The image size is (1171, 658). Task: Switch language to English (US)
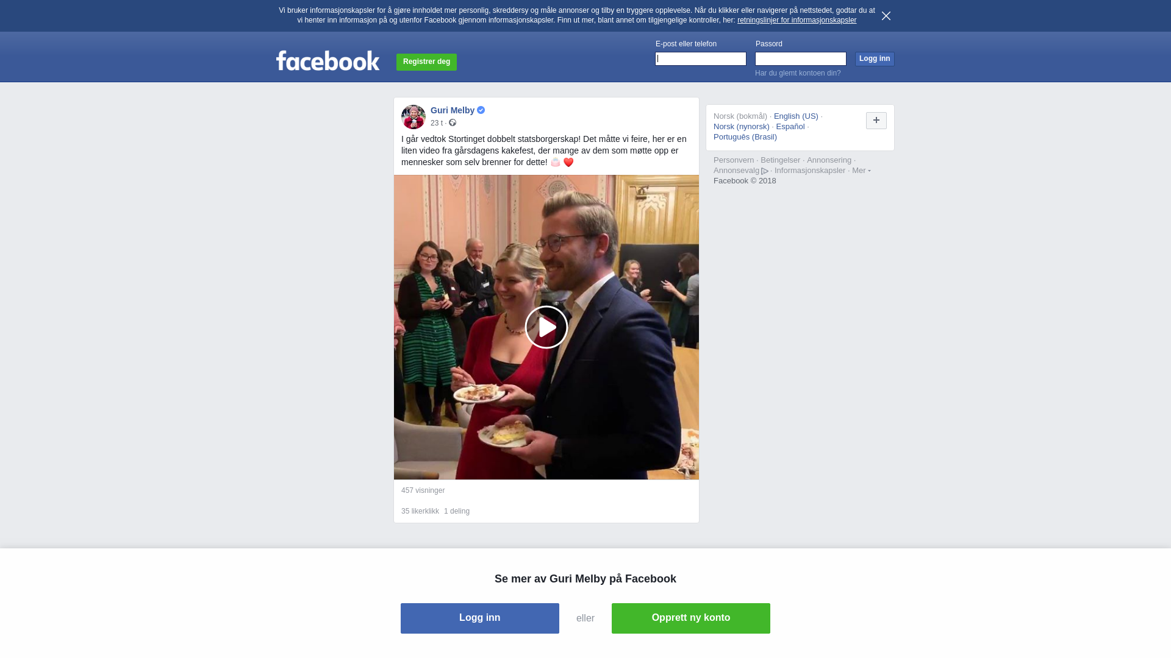coord(795,116)
